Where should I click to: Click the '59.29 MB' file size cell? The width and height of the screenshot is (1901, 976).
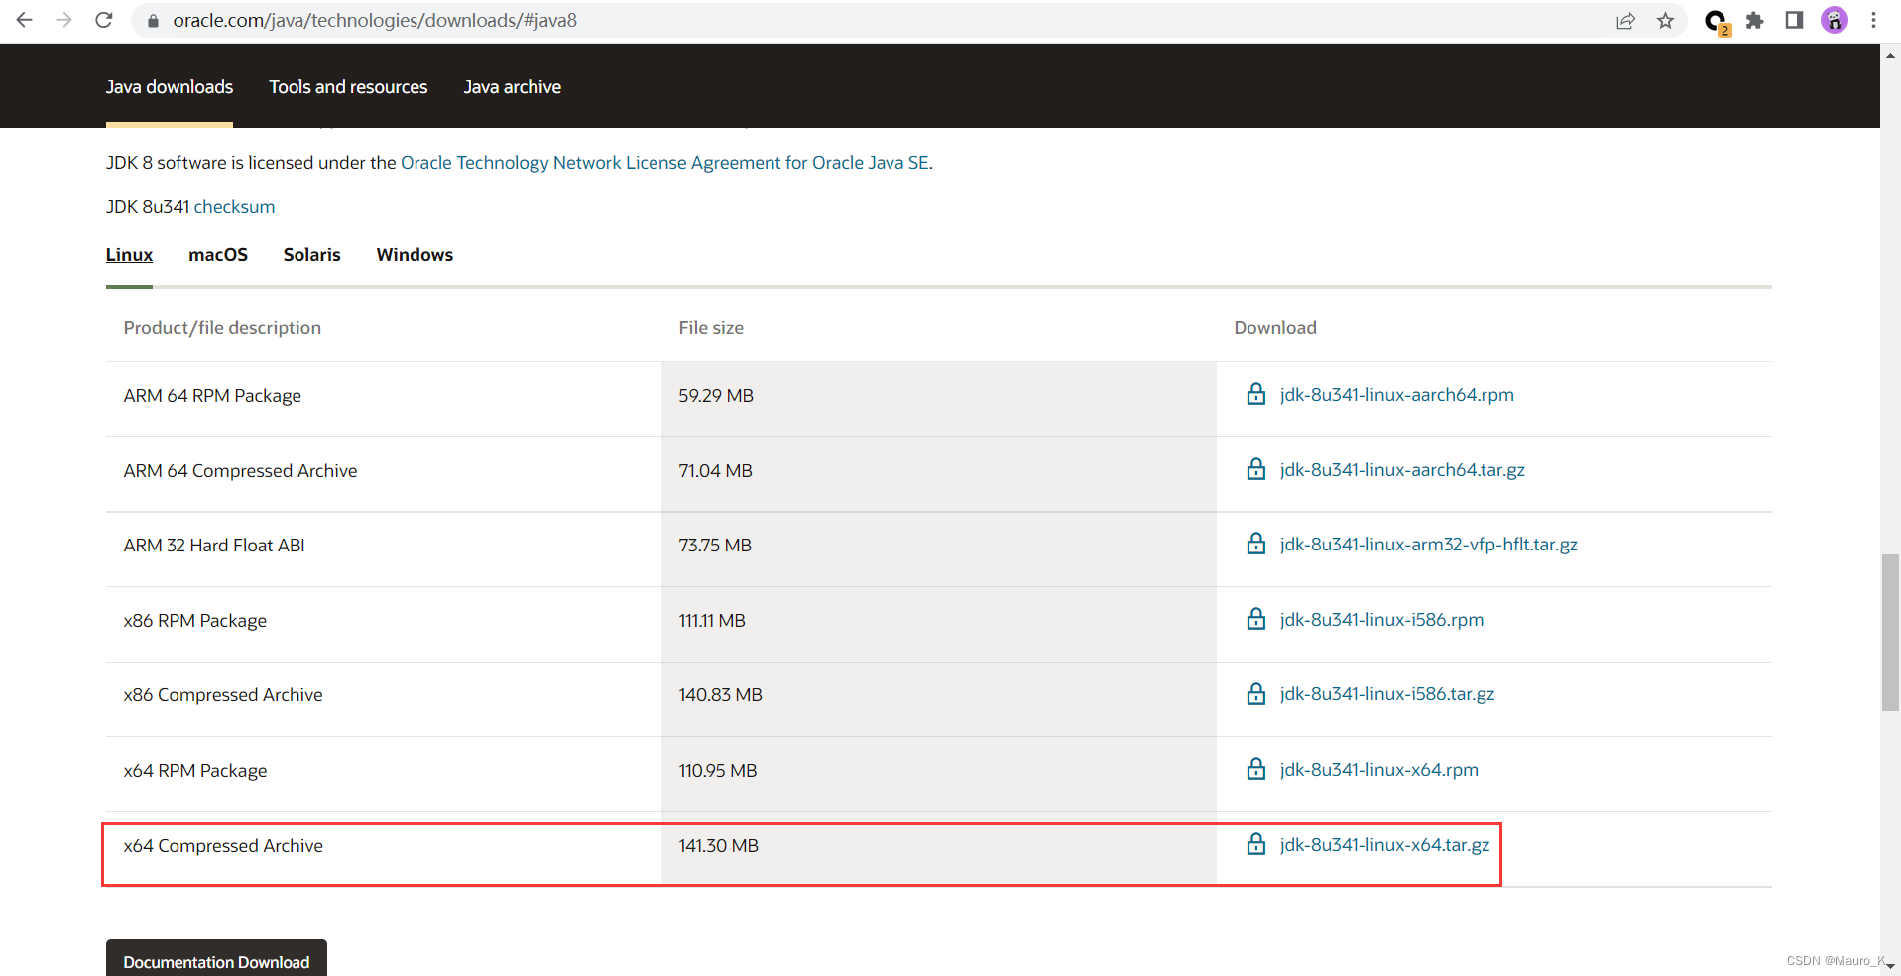(x=938, y=399)
